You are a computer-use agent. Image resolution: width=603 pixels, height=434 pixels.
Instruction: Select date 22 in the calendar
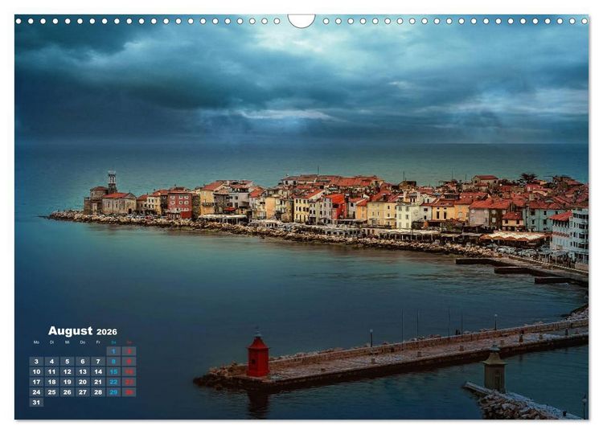[x=113, y=382]
